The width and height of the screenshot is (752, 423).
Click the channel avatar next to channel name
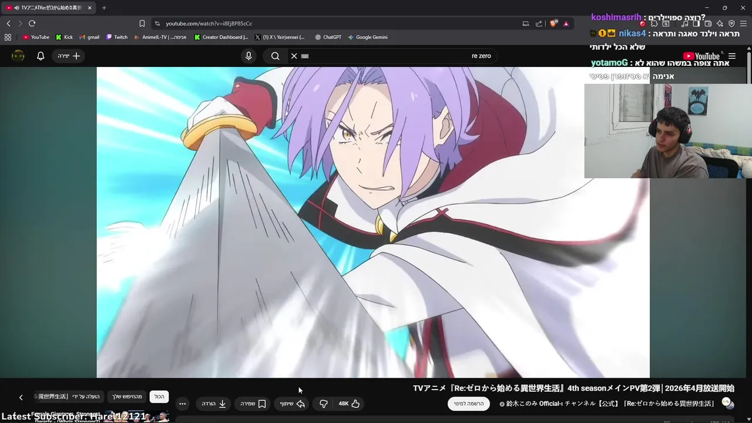point(727,403)
